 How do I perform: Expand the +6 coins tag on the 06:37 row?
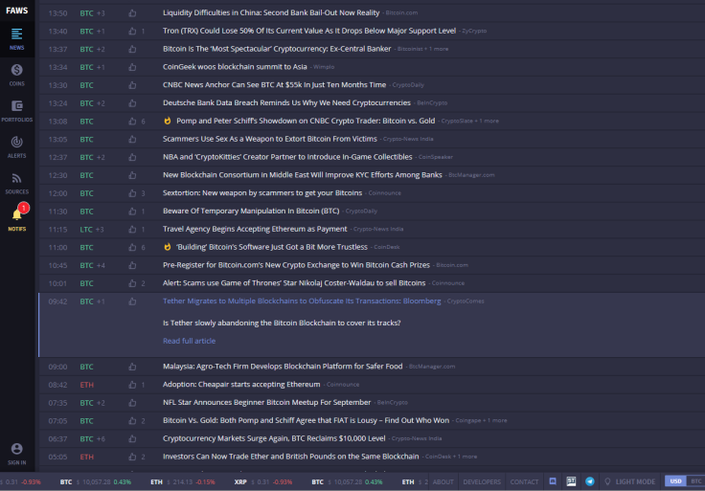(x=101, y=439)
